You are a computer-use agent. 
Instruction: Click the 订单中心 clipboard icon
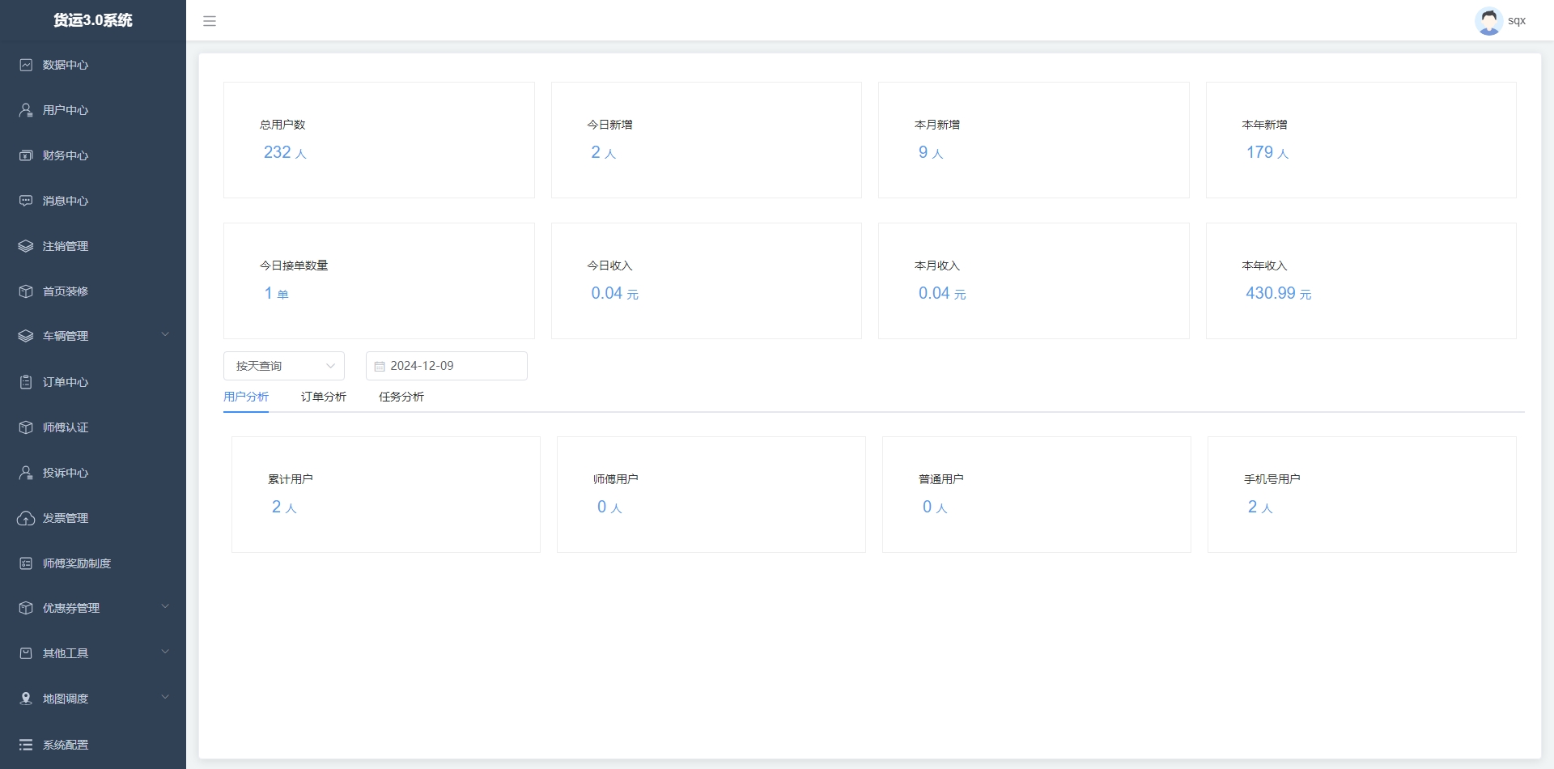click(26, 382)
